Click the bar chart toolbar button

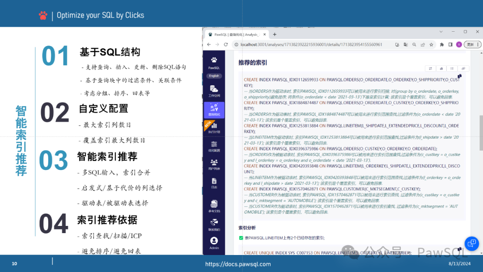pos(441,68)
